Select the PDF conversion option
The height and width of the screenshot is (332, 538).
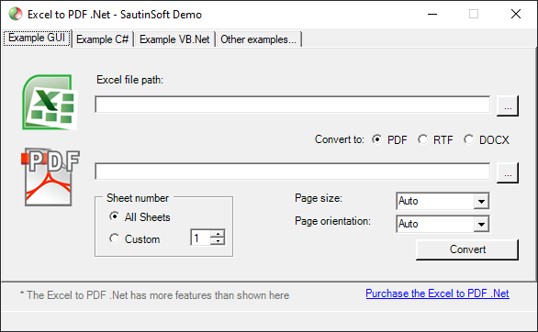tap(390, 139)
